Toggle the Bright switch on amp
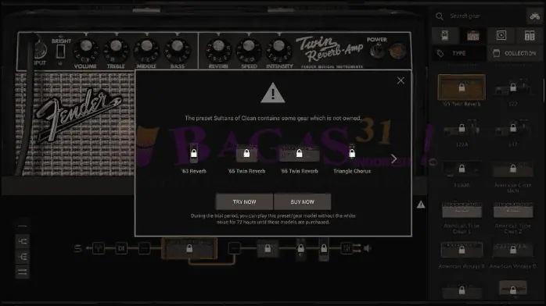 pos(60,52)
